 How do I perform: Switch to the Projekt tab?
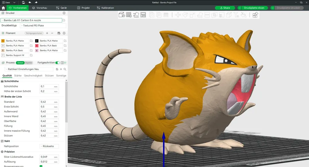click(83, 8)
